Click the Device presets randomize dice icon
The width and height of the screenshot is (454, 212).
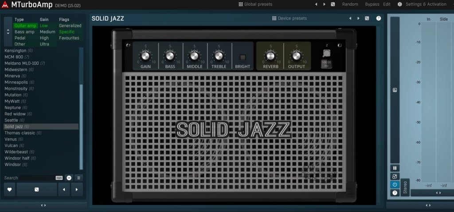click(x=367, y=19)
